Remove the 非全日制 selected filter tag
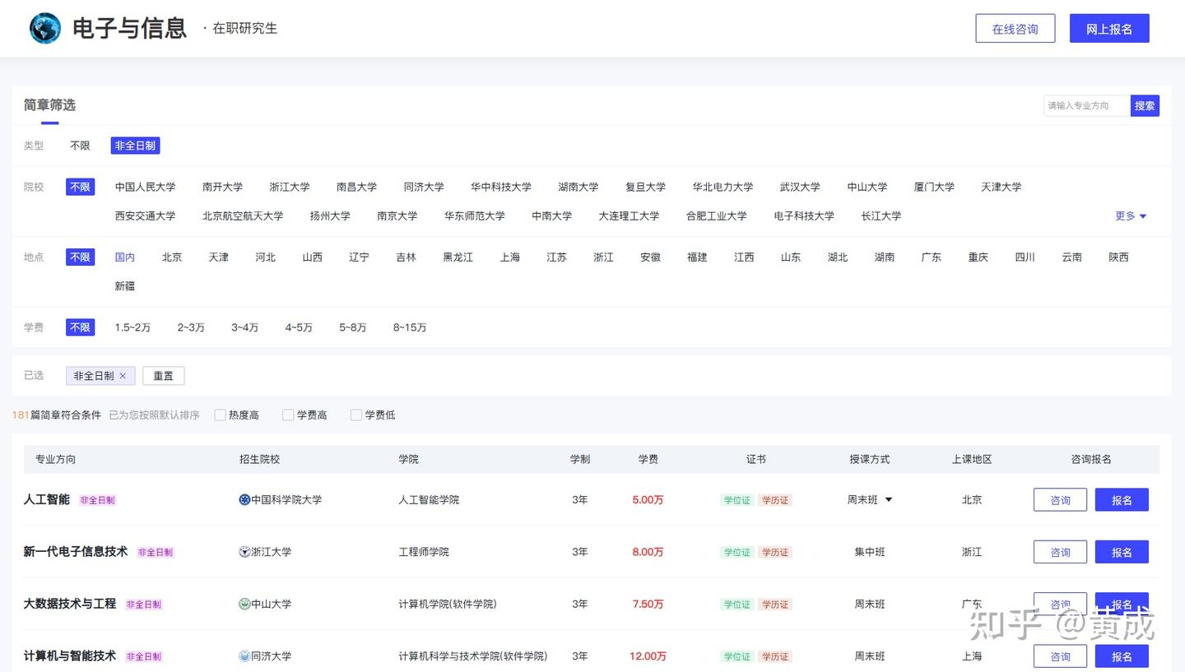The width and height of the screenshot is (1185, 672). click(x=123, y=376)
